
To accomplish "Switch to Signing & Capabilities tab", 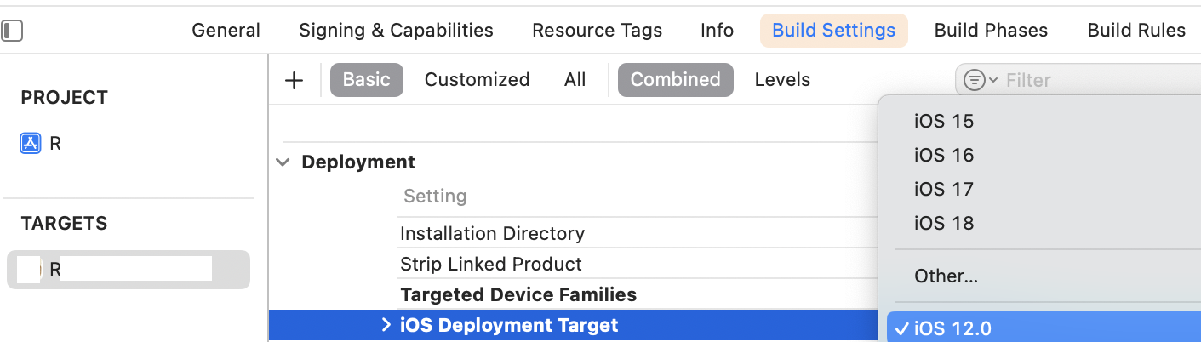I will tap(396, 31).
